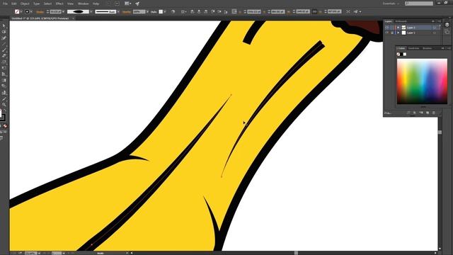Viewport: 453px width, 255px height.
Task: Click the width W field
Action: [303, 12]
